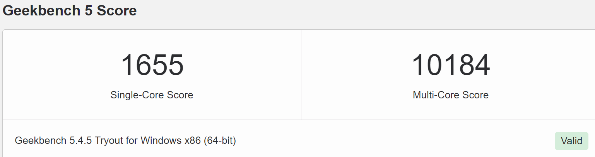This screenshot has width=595, height=157.
Task: Click the horizontal divider above the version row
Action: [298, 120]
